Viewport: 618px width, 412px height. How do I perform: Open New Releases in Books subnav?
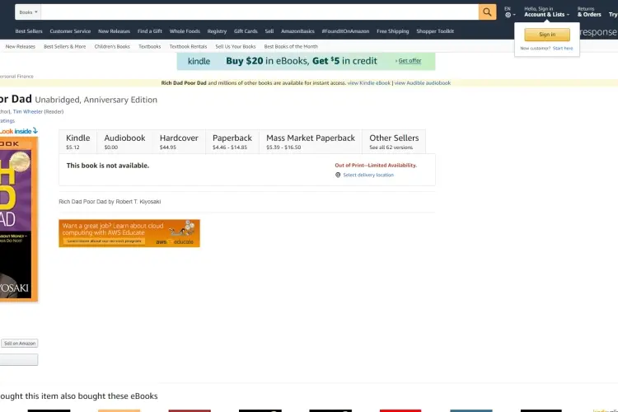coord(21,46)
